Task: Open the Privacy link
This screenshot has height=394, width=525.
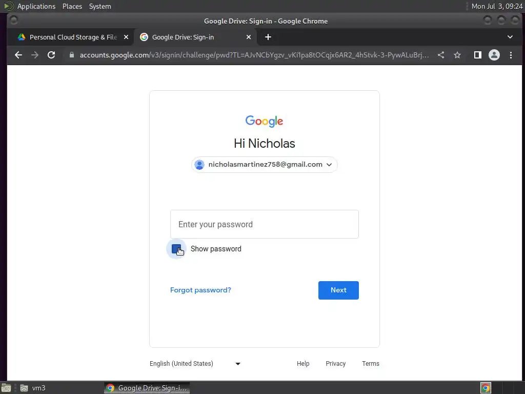Action: [335, 364]
